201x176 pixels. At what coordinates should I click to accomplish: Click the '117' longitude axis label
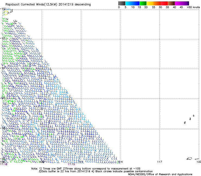pyautogui.click(x=160, y=162)
